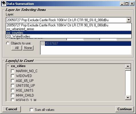
Task: Minimize the Data Summation window
Action: point(122,4)
